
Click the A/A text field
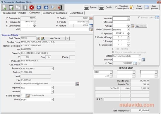click(x=55, y=30)
